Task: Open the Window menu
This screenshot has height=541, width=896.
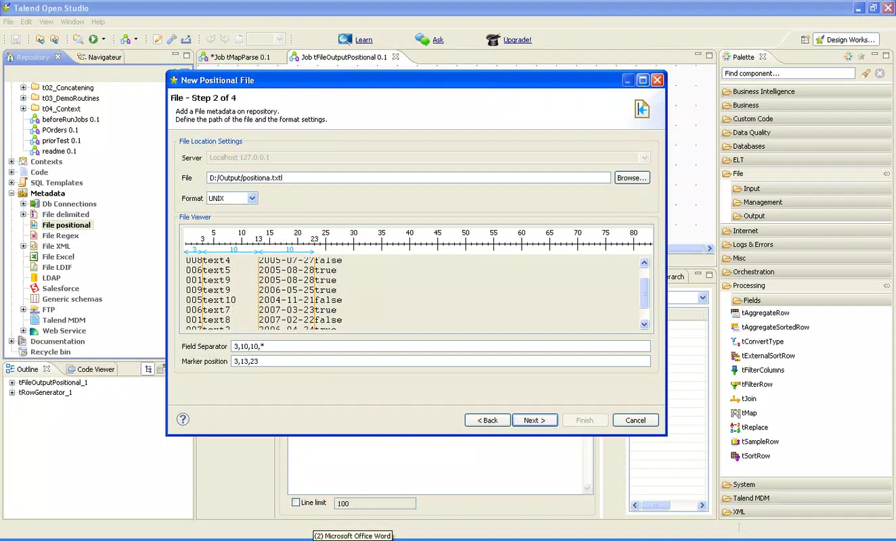Action: (x=72, y=22)
